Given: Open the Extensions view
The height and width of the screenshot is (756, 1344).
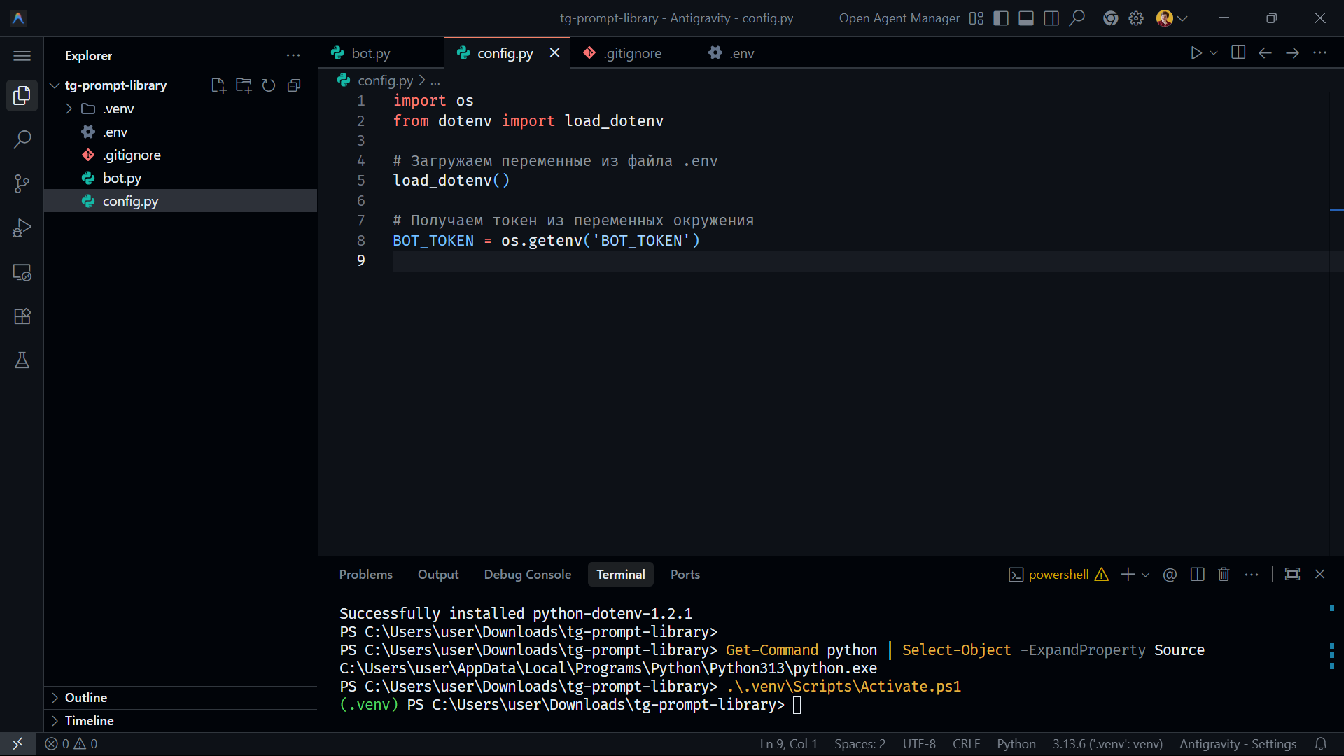Looking at the screenshot, I should [22, 316].
